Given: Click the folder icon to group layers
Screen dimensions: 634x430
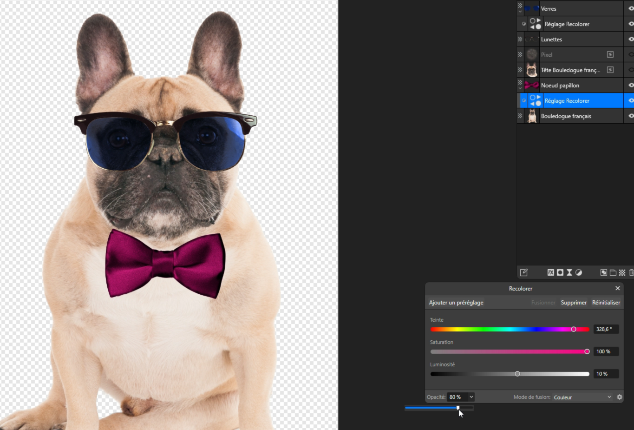Looking at the screenshot, I should pyautogui.click(x=613, y=272).
